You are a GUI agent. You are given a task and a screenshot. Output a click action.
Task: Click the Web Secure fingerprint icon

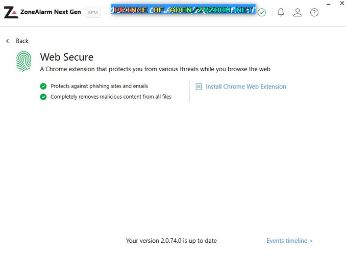coord(24,61)
